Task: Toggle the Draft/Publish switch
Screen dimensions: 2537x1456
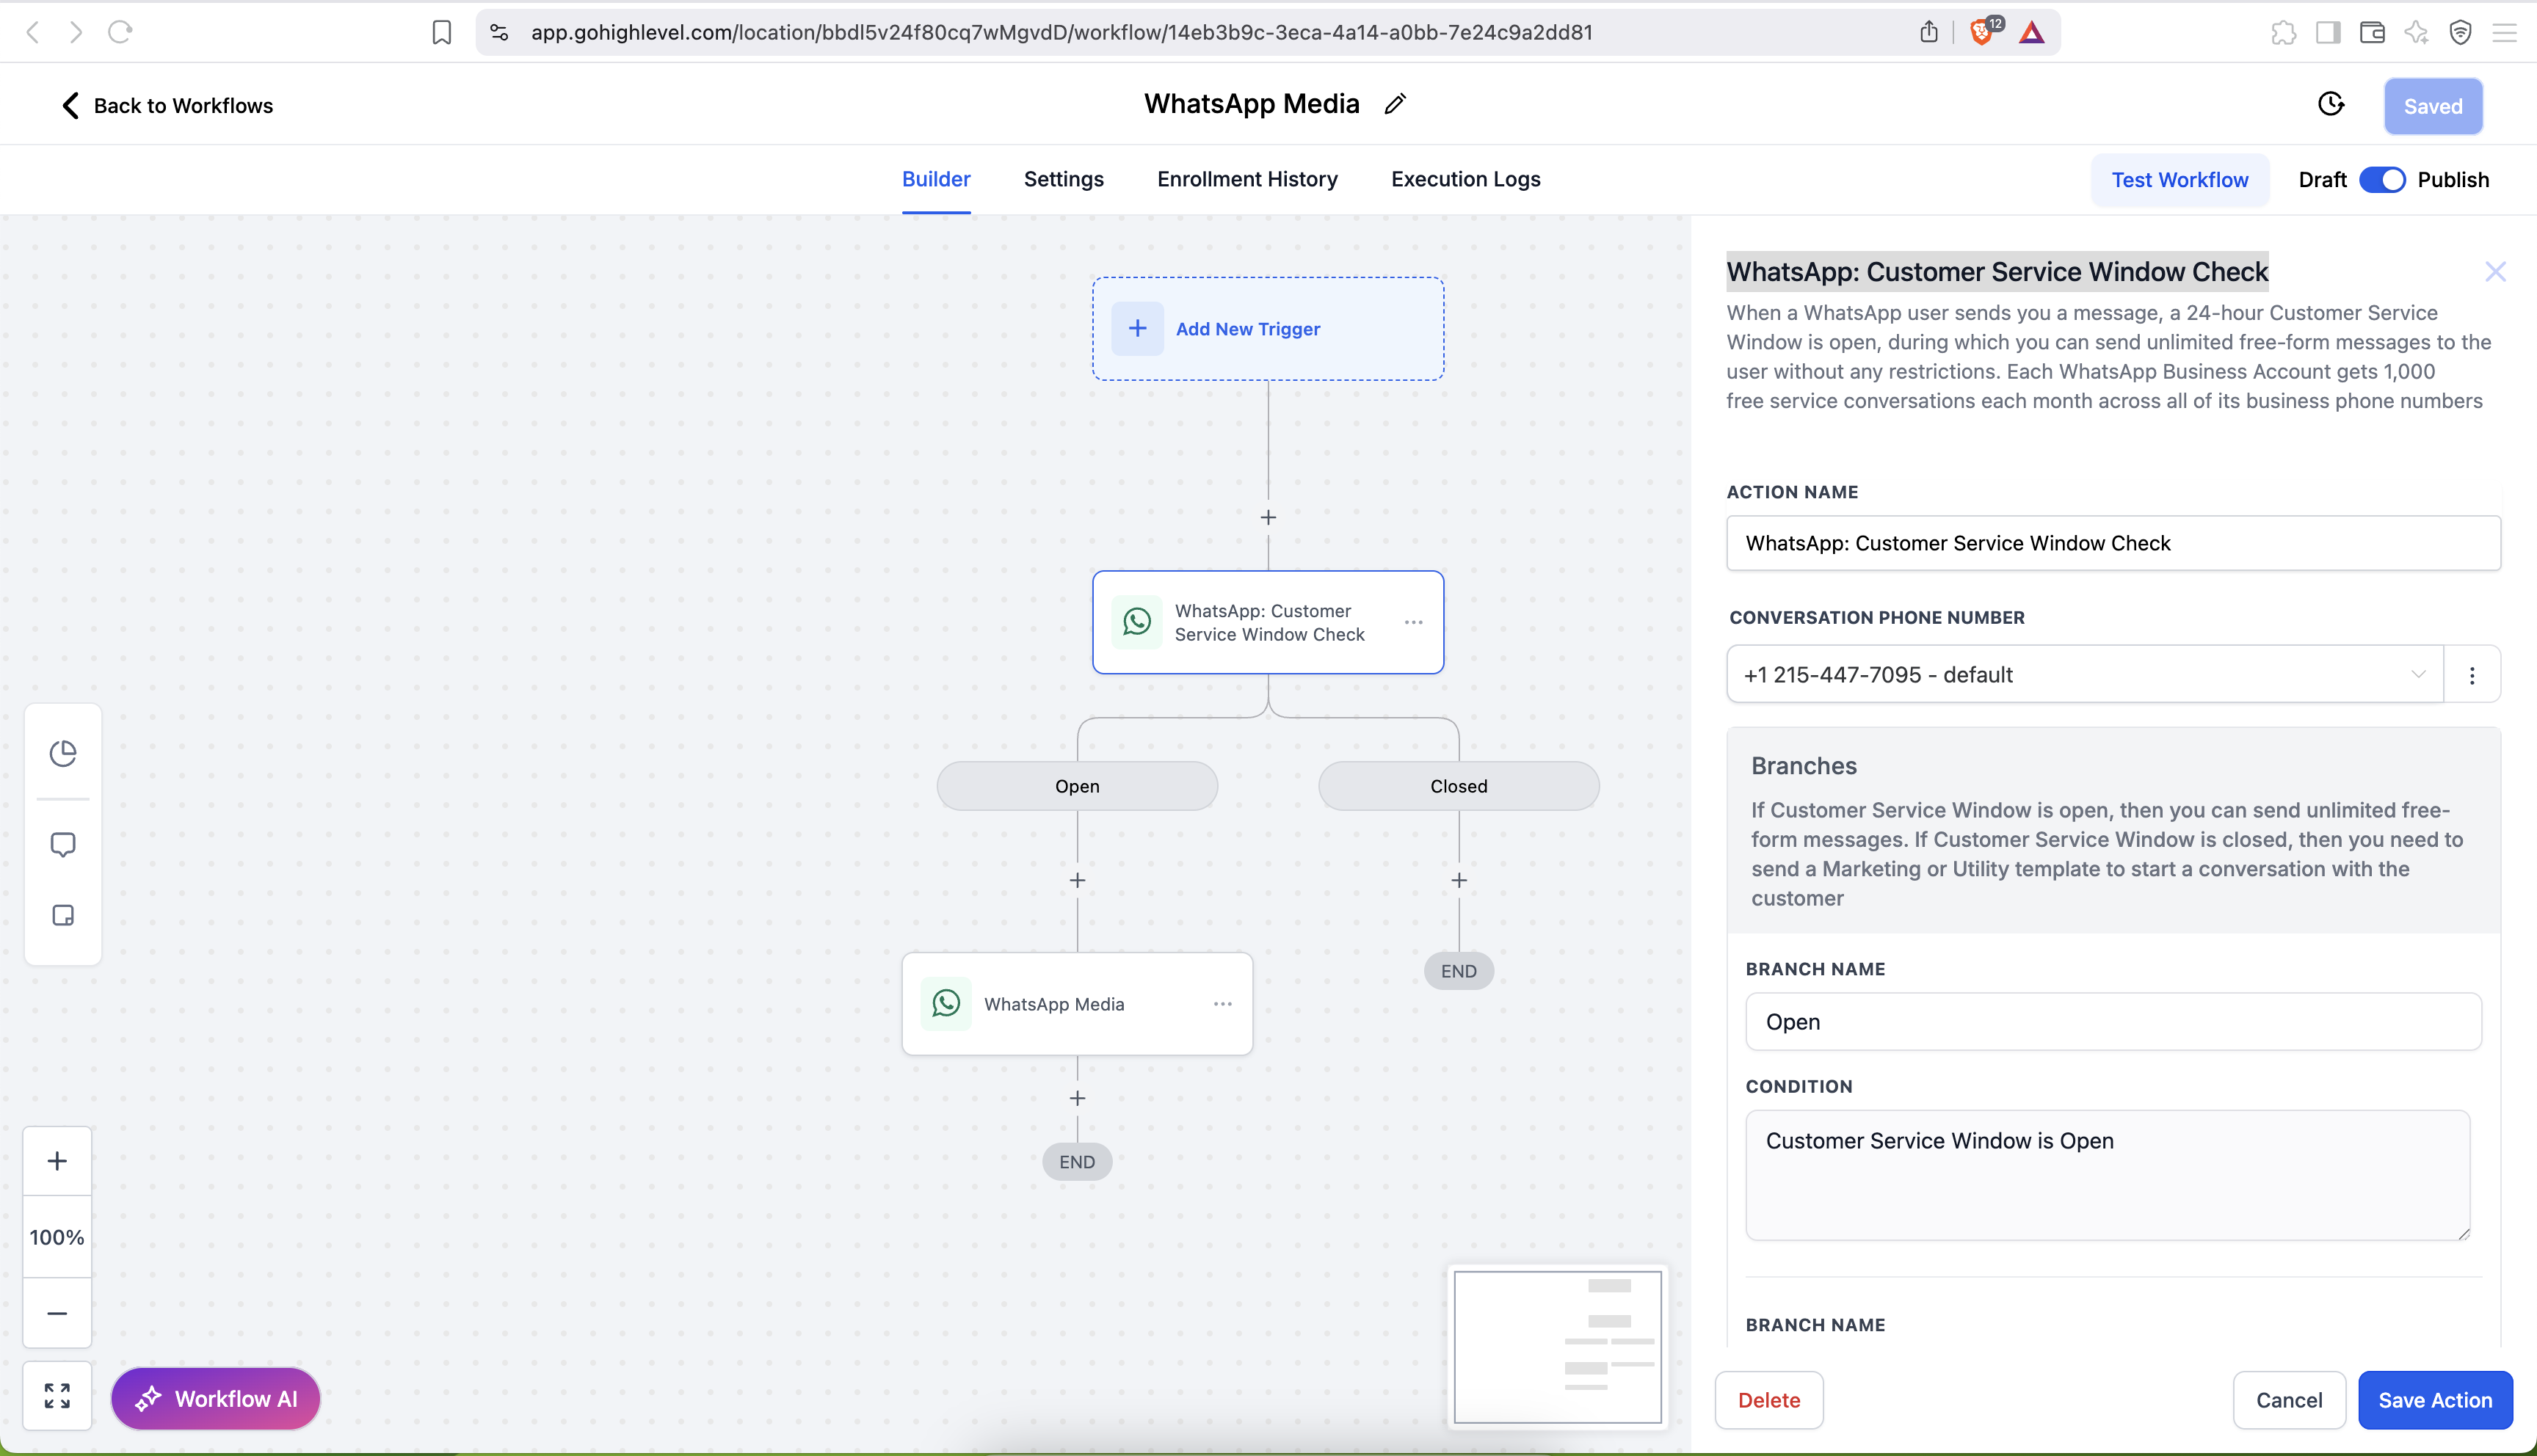Action: (x=2381, y=180)
